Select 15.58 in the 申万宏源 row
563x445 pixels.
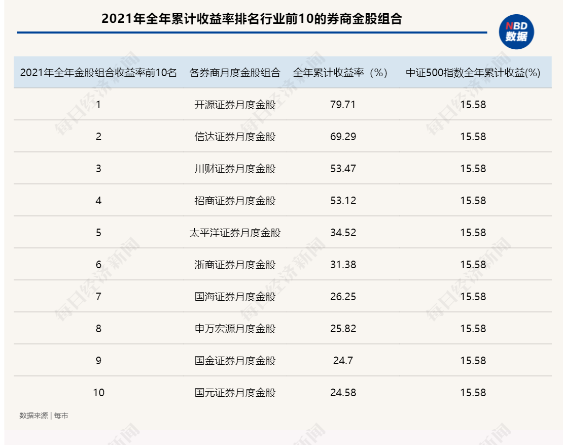click(473, 329)
